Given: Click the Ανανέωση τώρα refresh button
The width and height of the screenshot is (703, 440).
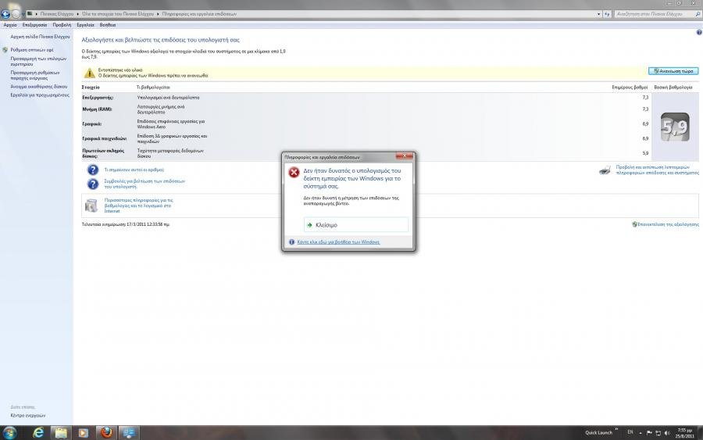Looking at the screenshot, I should tap(673, 71).
